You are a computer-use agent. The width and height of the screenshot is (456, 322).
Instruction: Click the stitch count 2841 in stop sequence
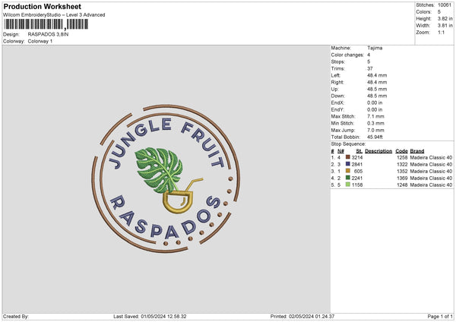click(x=357, y=165)
